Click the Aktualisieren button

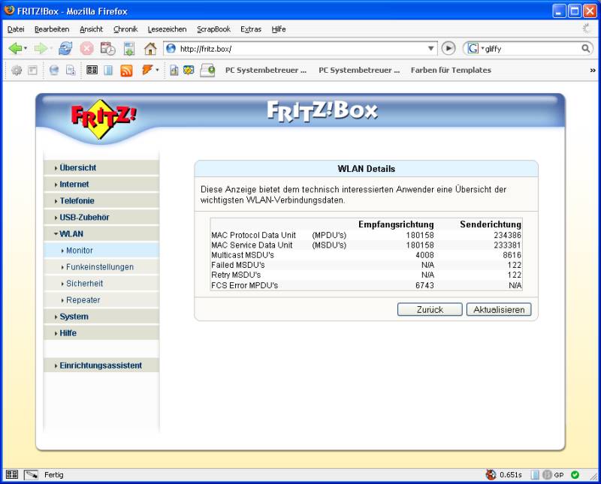click(499, 309)
